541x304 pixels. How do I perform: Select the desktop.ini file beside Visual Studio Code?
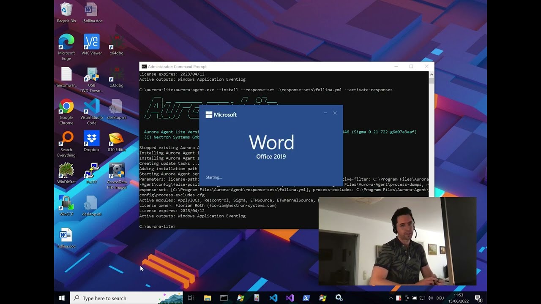pyautogui.click(x=117, y=109)
